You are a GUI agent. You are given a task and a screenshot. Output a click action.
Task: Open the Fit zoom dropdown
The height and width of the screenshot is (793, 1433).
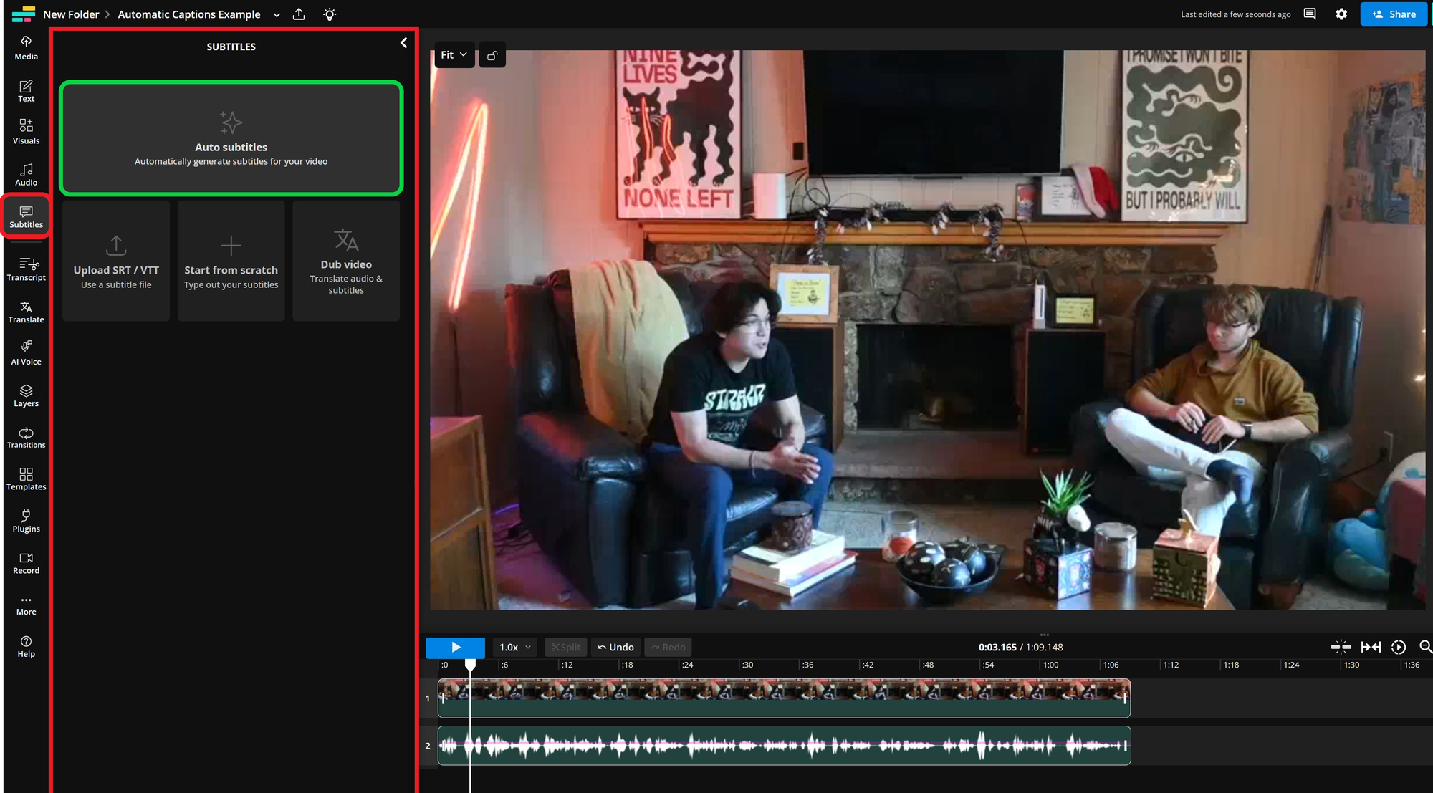point(454,55)
